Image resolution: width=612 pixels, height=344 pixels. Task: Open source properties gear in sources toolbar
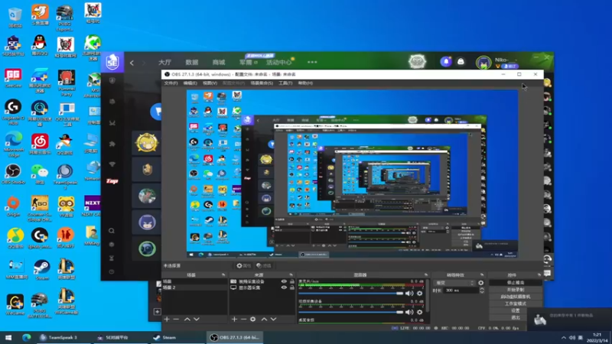[253, 319]
